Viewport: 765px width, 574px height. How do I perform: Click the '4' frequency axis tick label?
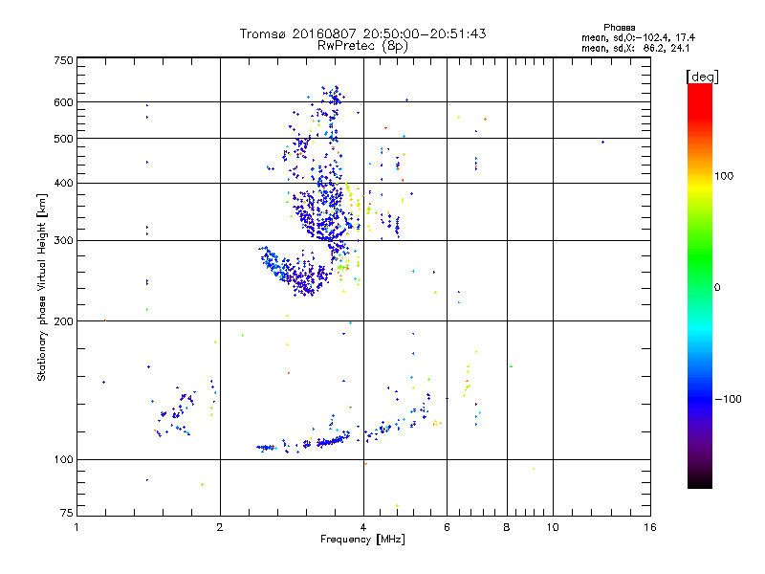tap(363, 527)
